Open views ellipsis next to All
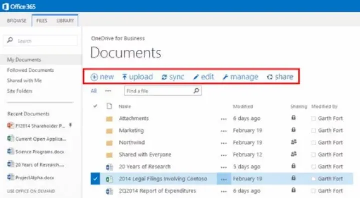 (x=108, y=91)
